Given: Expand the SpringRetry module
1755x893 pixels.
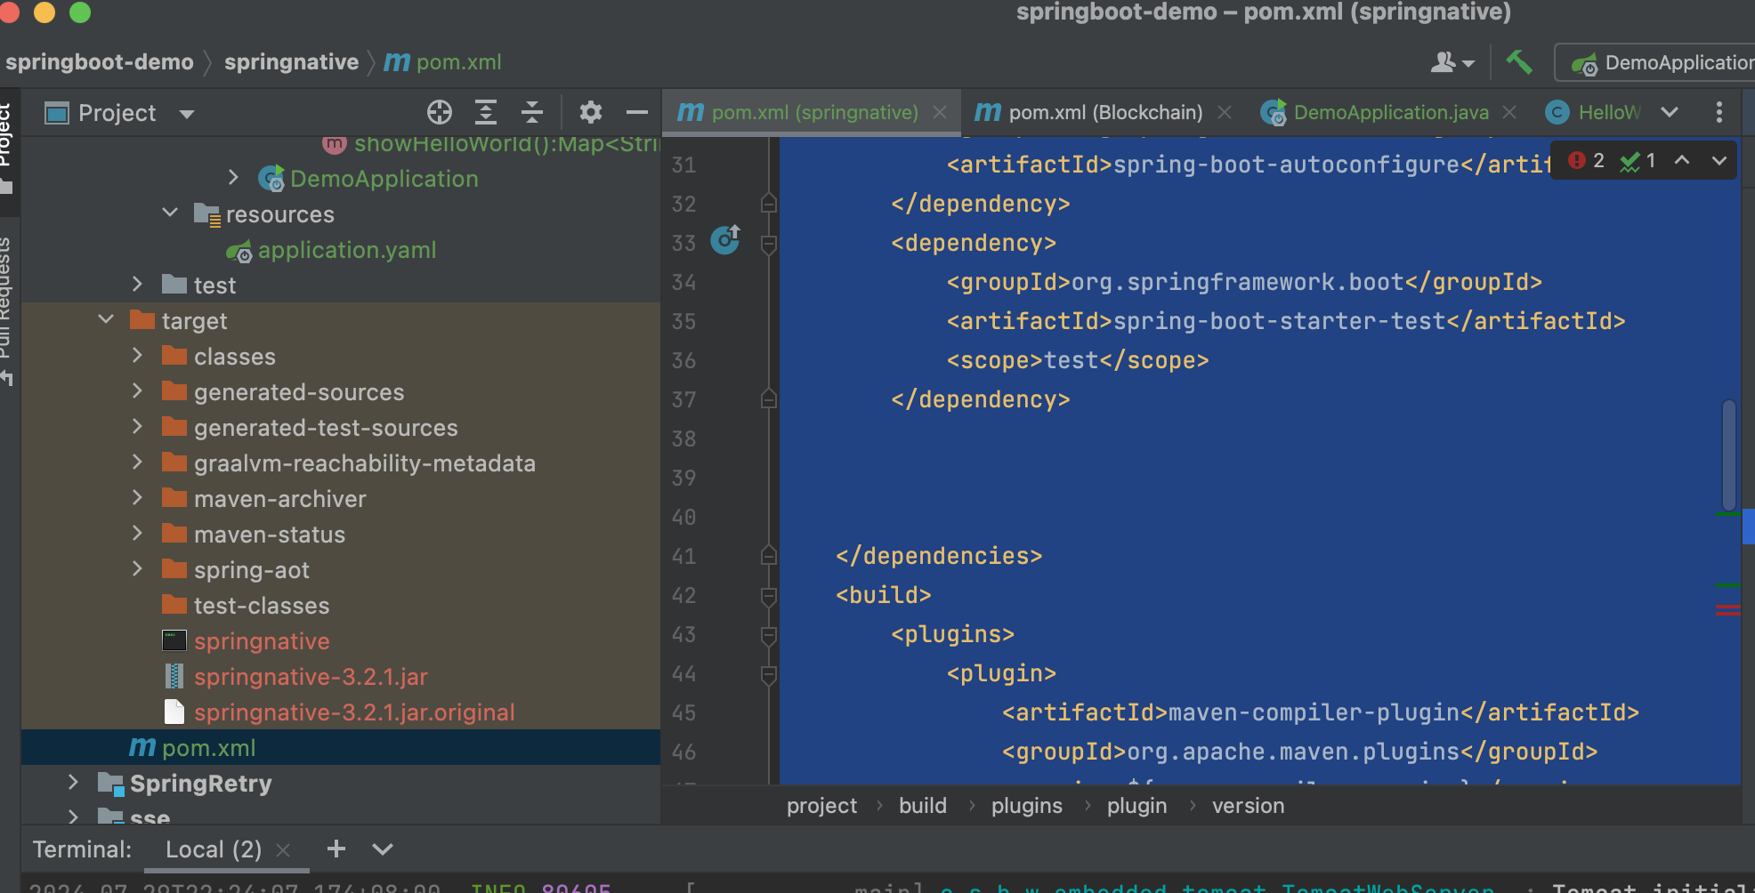Looking at the screenshot, I should [73, 783].
